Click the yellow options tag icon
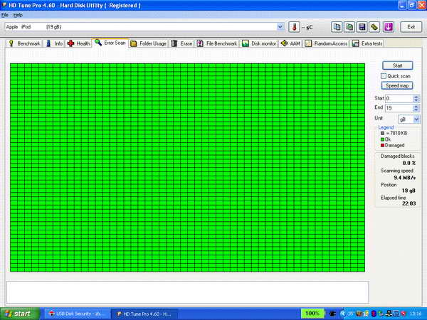This screenshot has height=320, width=427. tap(375, 27)
